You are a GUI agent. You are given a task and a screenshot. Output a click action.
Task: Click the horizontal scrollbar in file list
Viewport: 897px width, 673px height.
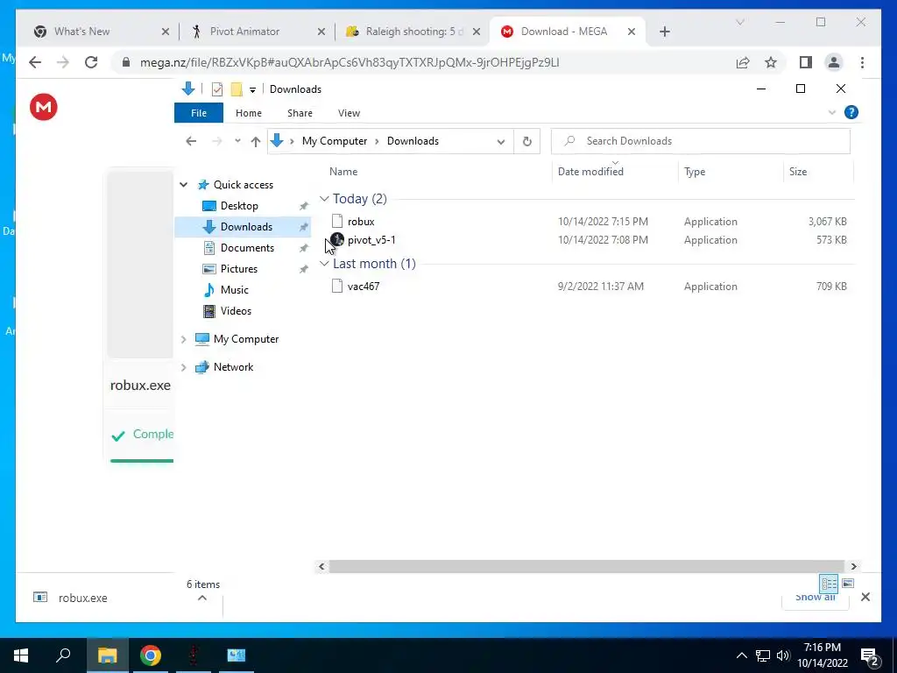point(586,567)
